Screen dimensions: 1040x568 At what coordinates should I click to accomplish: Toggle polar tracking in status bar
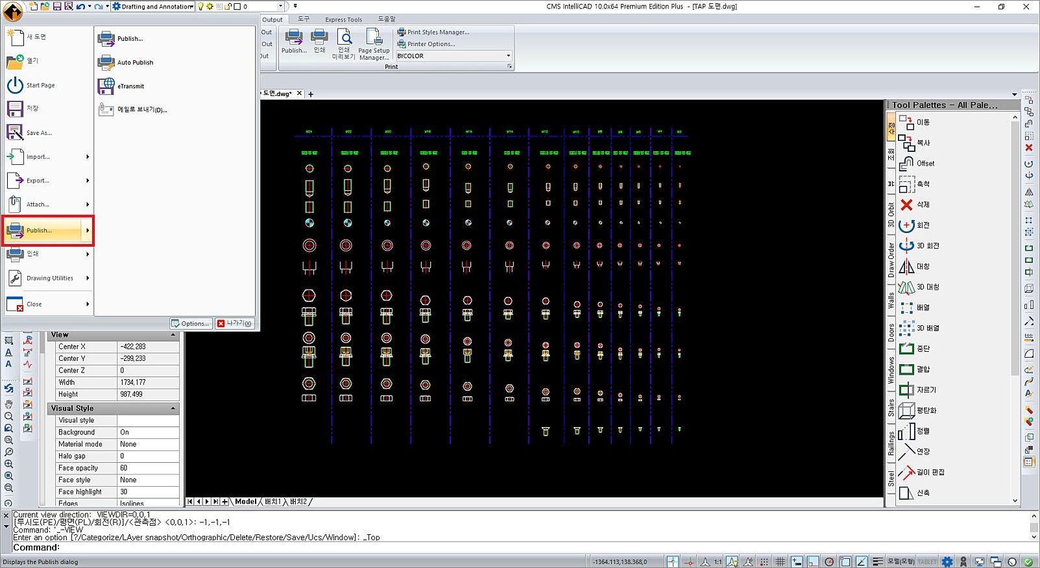[x=829, y=562]
